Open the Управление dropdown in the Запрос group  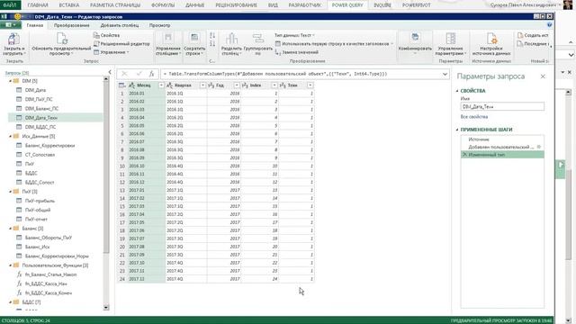point(111,52)
